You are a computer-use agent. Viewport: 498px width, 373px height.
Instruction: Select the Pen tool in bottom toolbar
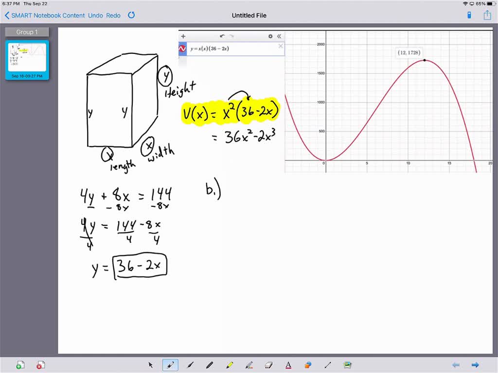[x=170, y=365]
